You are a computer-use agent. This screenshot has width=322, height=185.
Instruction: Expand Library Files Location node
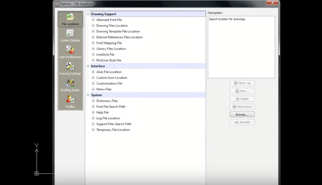(93, 49)
